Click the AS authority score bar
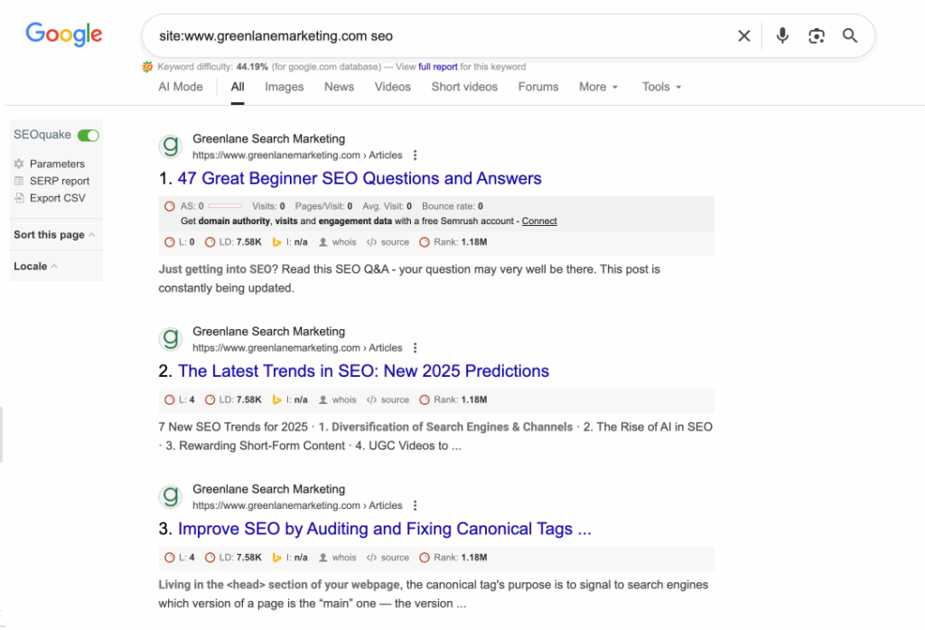Viewport: 925px width, 630px height. 225,206
